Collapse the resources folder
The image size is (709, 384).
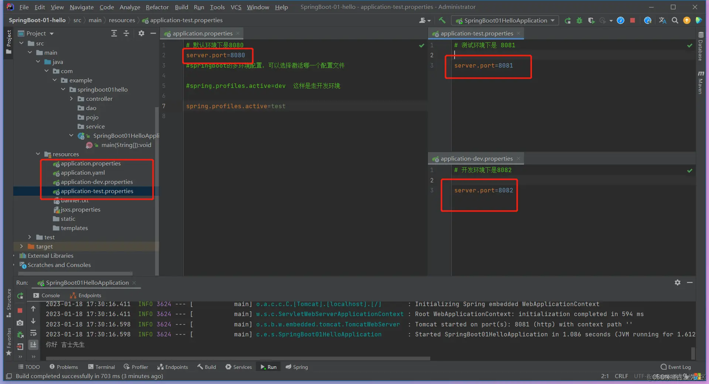tap(38, 154)
